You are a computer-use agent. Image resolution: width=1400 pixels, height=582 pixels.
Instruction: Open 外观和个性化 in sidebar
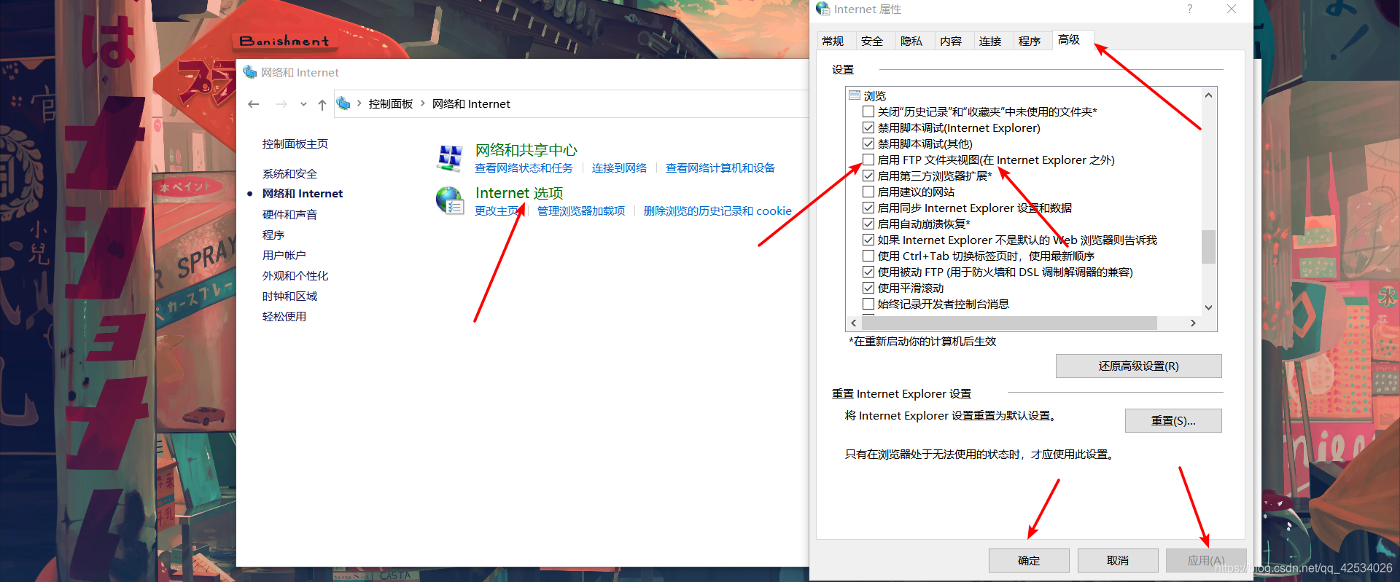click(295, 276)
